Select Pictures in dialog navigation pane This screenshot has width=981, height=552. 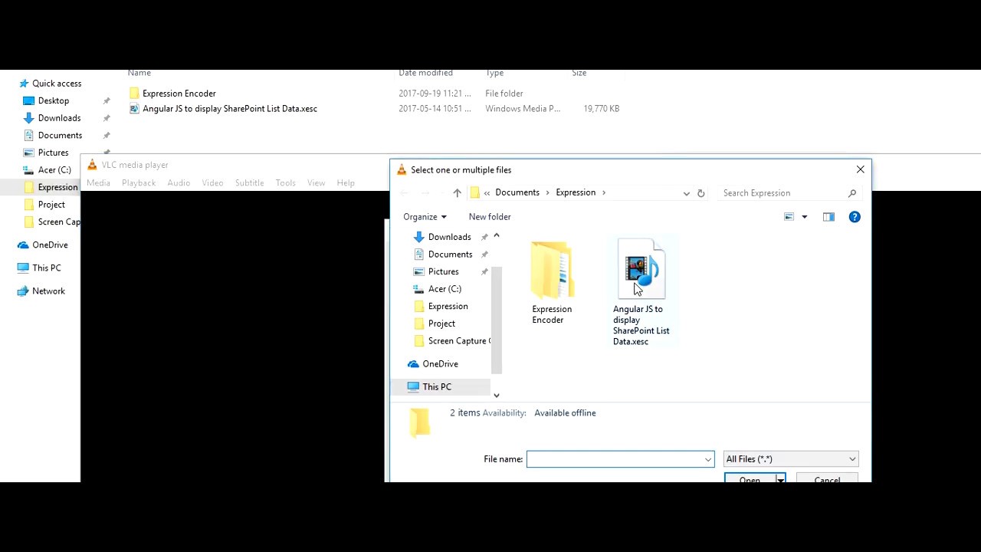[443, 271]
